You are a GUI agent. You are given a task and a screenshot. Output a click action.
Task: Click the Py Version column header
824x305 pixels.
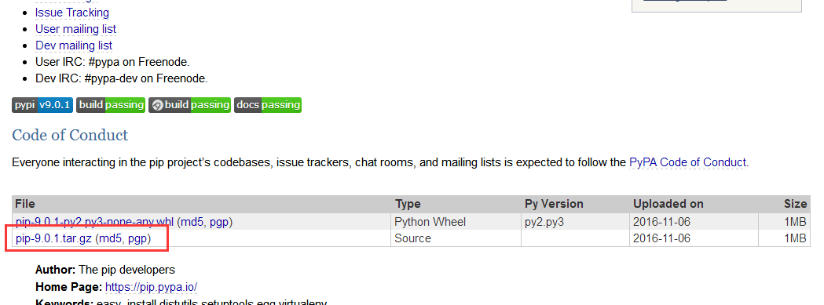pos(554,204)
